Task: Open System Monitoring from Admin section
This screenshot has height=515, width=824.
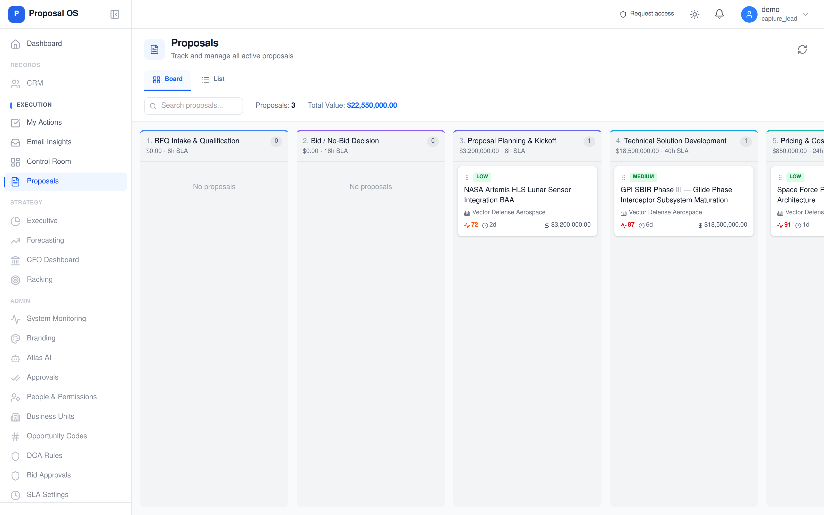Action: tap(56, 318)
